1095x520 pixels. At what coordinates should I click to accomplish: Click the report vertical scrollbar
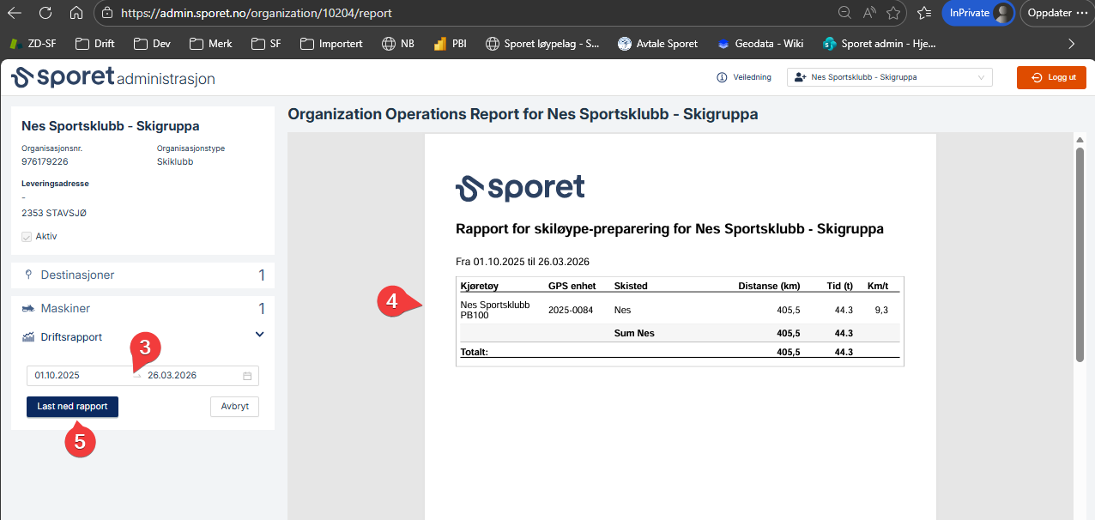1080,257
